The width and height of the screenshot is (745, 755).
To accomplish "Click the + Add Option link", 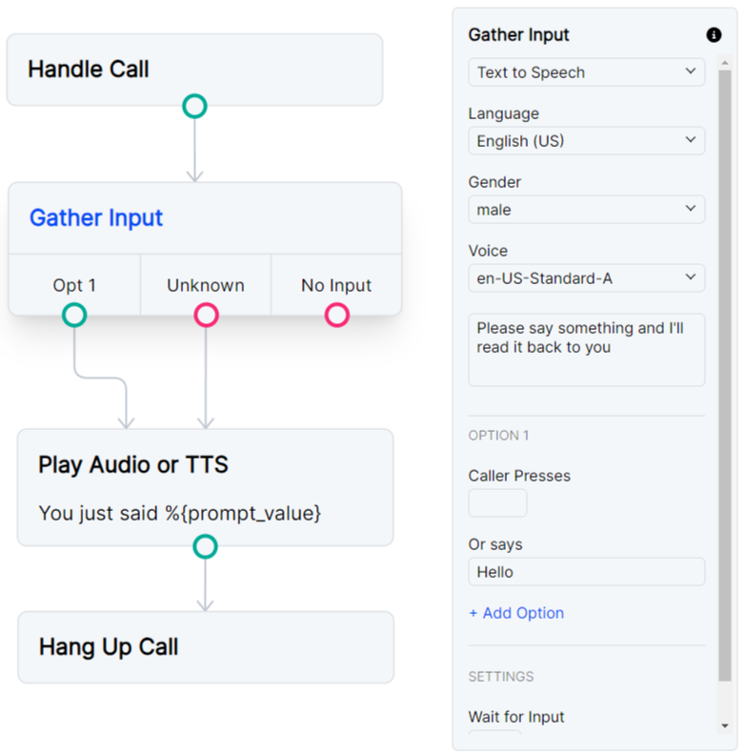I will (x=516, y=613).
